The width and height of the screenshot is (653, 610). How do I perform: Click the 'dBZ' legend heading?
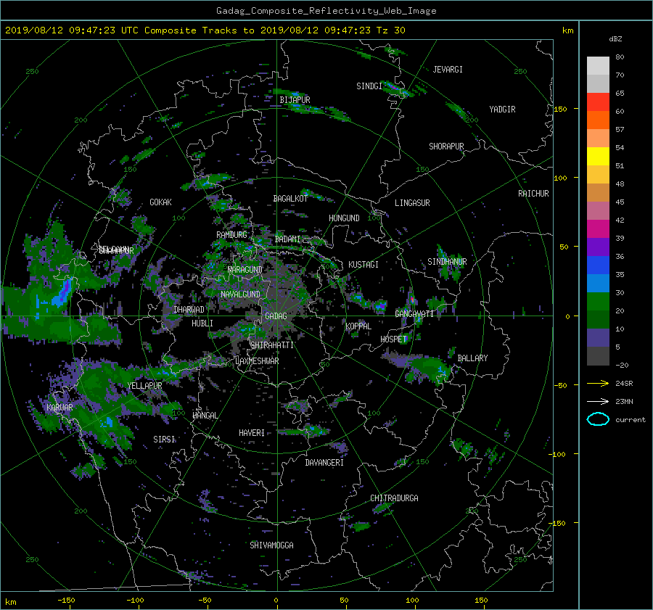[x=615, y=38]
